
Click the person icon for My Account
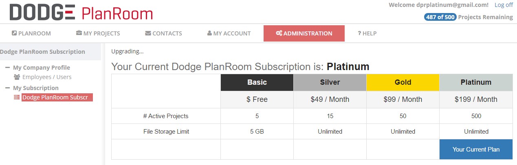coord(209,33)
